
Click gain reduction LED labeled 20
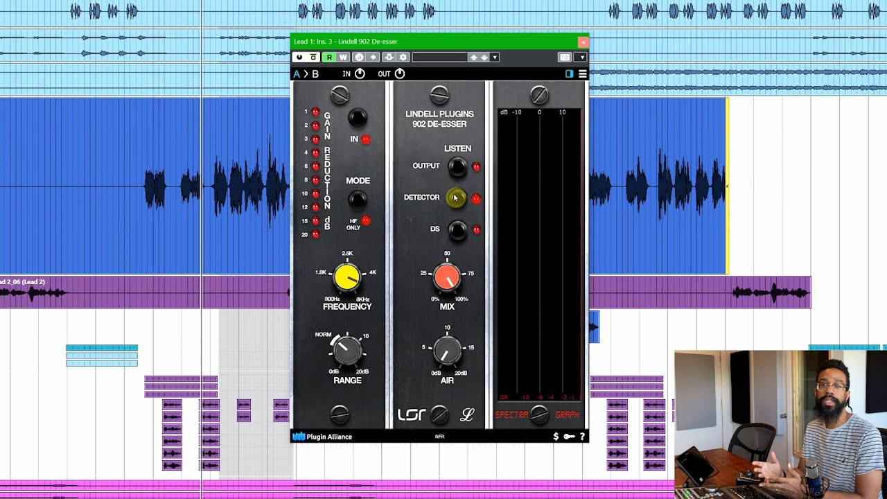point(315,234)
